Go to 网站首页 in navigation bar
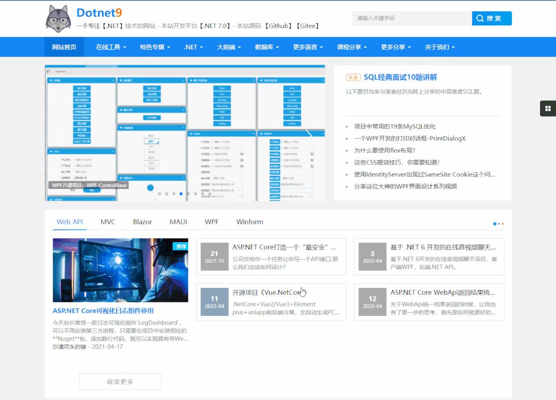The height and width of the screenshot is (400, 556). (x=64, y=47)
